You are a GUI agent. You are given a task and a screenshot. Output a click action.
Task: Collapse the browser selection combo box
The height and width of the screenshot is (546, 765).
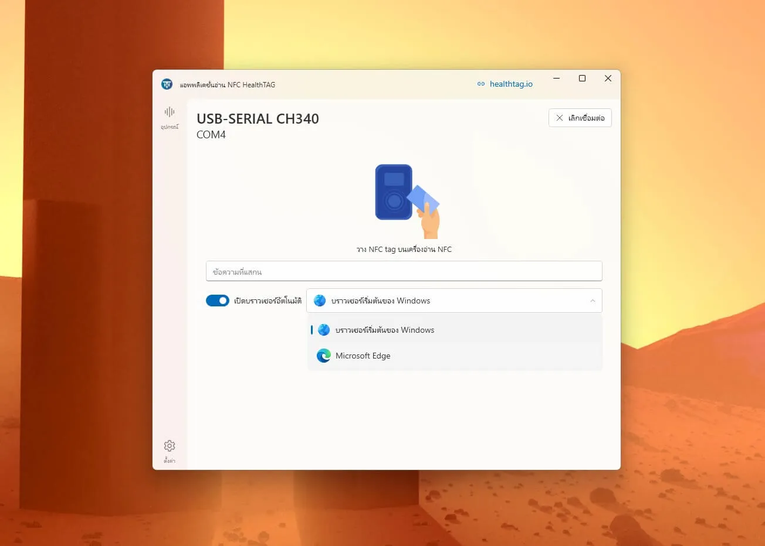(454, 301)
